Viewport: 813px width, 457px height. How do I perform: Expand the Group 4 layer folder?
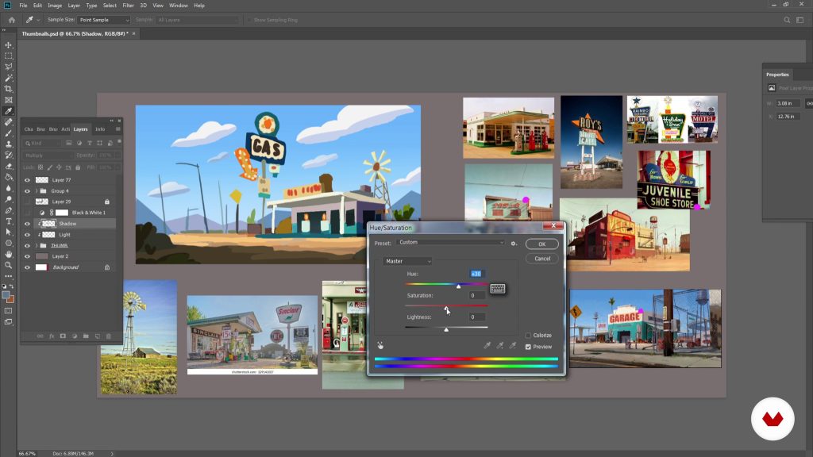coord(37,191)
